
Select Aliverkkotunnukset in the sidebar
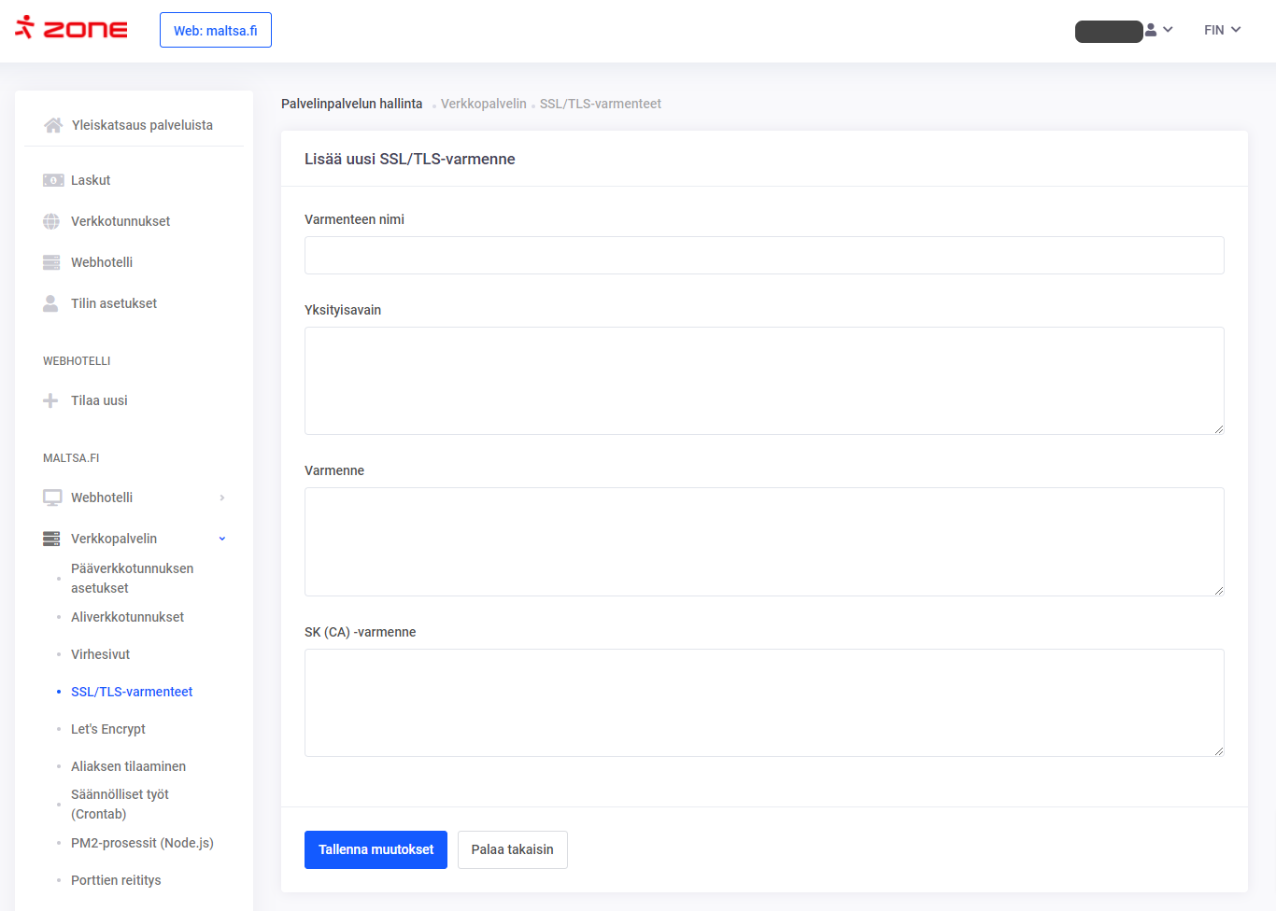(127, 617)
